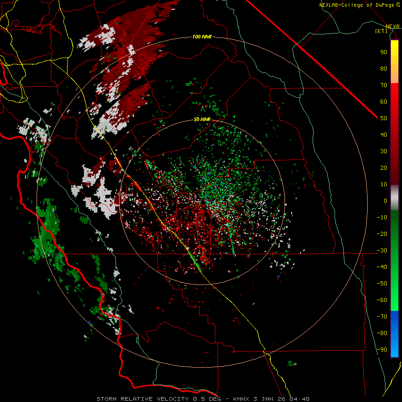Click the -90 value on the velocity scale

[382, 350]
